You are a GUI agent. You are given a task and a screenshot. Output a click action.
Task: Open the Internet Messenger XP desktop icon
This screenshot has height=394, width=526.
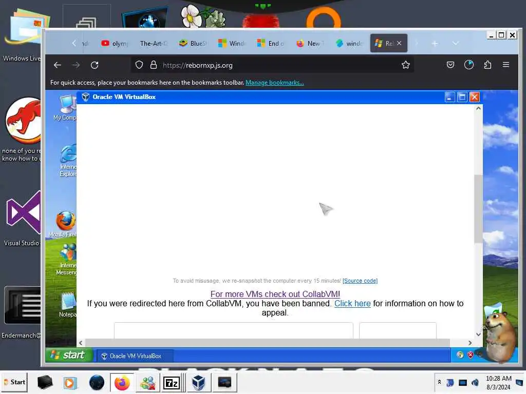67,259
